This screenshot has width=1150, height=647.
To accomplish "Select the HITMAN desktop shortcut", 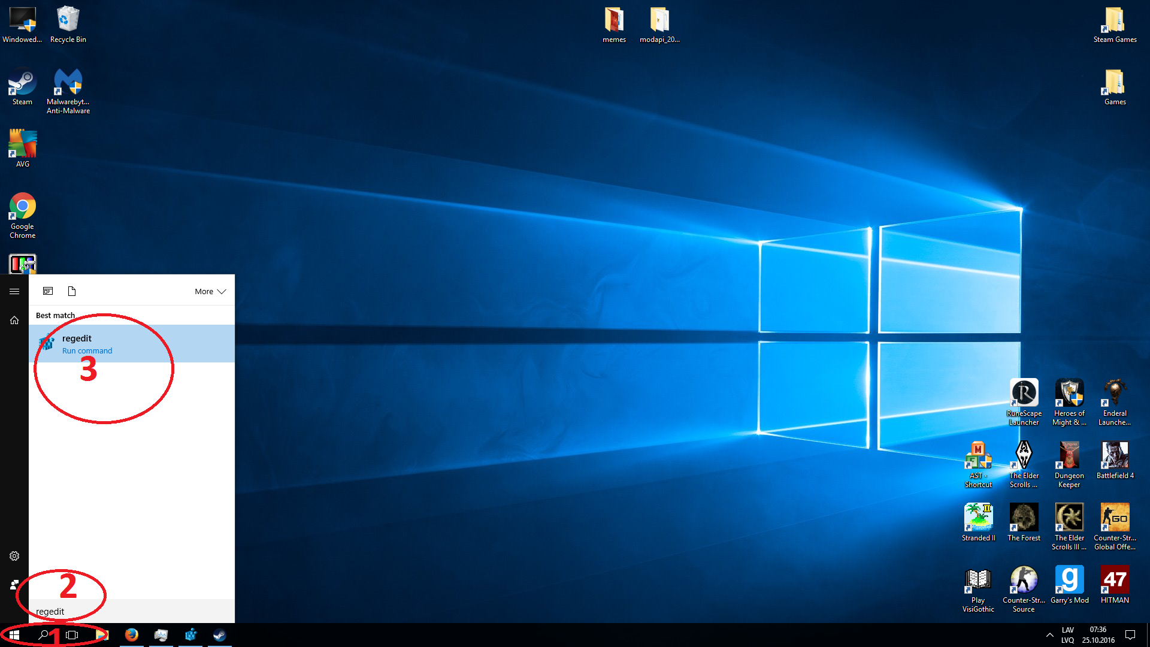I will click(x=1115, y=585).
